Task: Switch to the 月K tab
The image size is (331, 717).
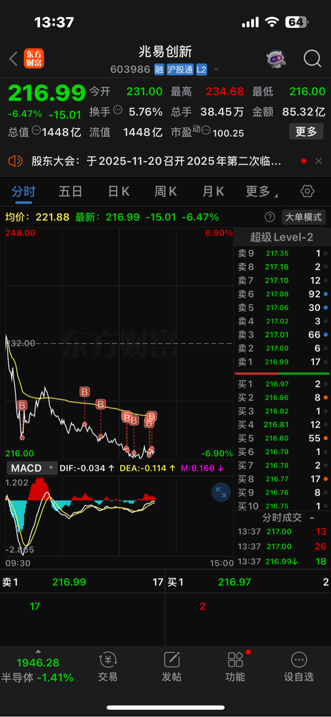Action: tap(213, 191)
